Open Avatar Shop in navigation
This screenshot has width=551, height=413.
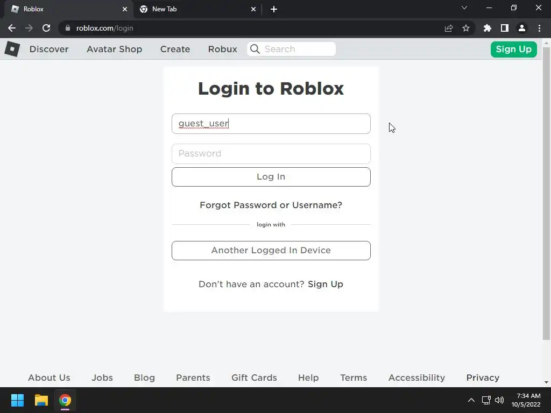click(114, 49)
